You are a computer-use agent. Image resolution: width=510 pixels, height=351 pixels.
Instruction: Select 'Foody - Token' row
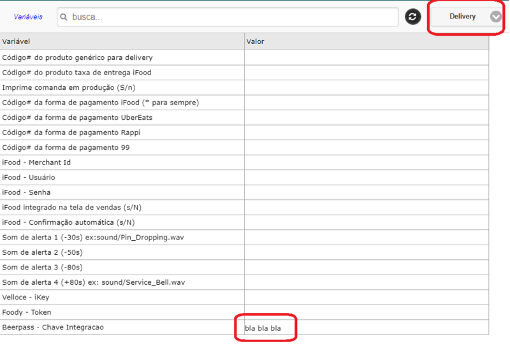244,312
